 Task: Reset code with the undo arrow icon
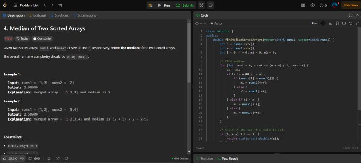click(351, 23)
